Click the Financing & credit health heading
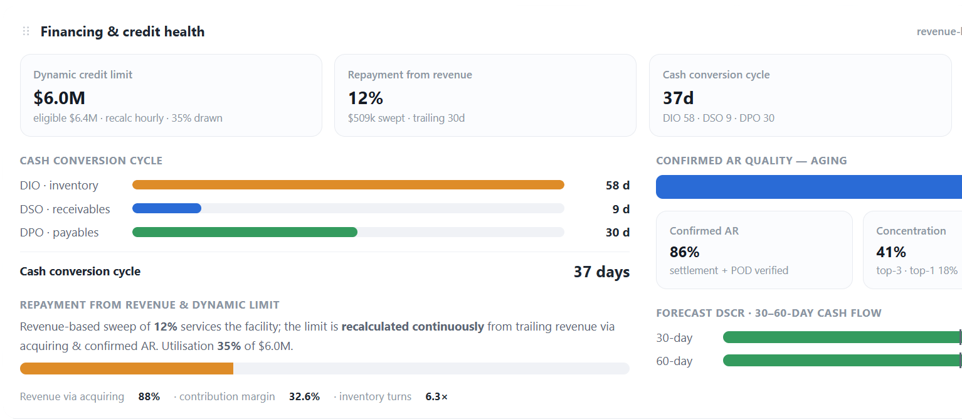The height and width of the screenshot is (419, 962). [122, 31]
